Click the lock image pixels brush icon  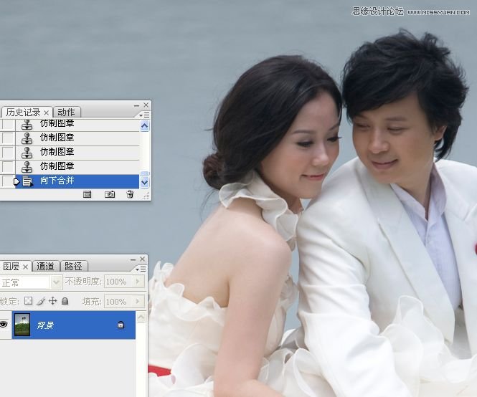(41, 302)
